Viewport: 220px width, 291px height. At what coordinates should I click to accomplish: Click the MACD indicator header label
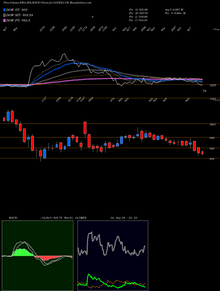13,218
